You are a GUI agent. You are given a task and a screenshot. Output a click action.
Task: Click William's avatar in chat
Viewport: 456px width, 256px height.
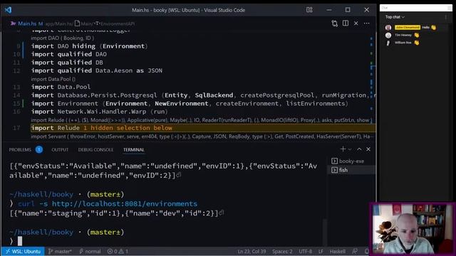click(388, 43)
